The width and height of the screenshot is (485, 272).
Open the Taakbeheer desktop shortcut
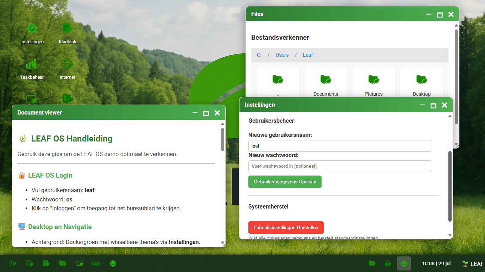coord(32,65)
